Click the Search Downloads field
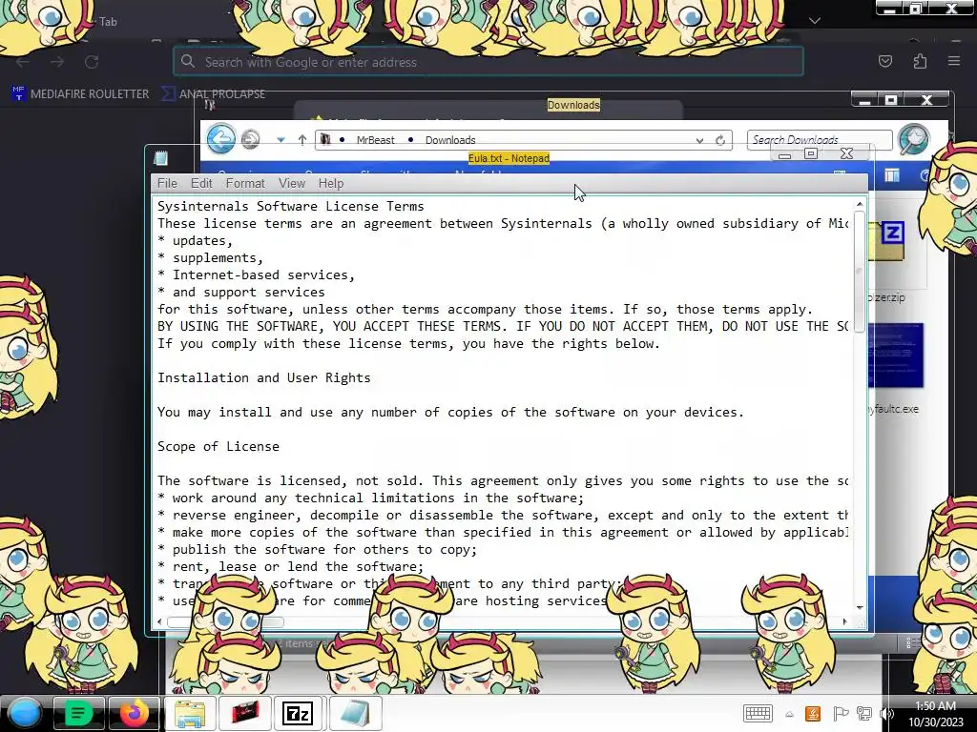Image resolution: width=977 pixels, height=732 pixels. pyautogui.click(x=820, y=140)
